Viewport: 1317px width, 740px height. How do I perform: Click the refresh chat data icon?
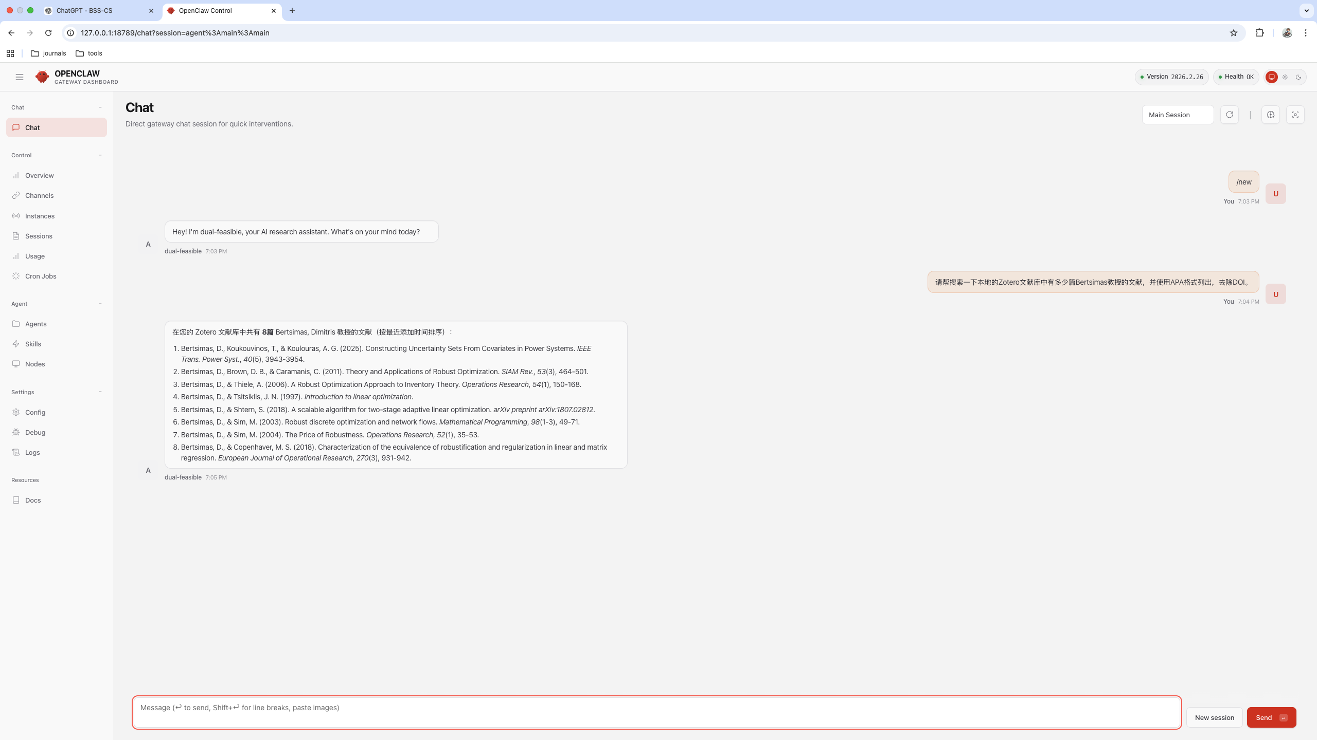(1230, 115)
